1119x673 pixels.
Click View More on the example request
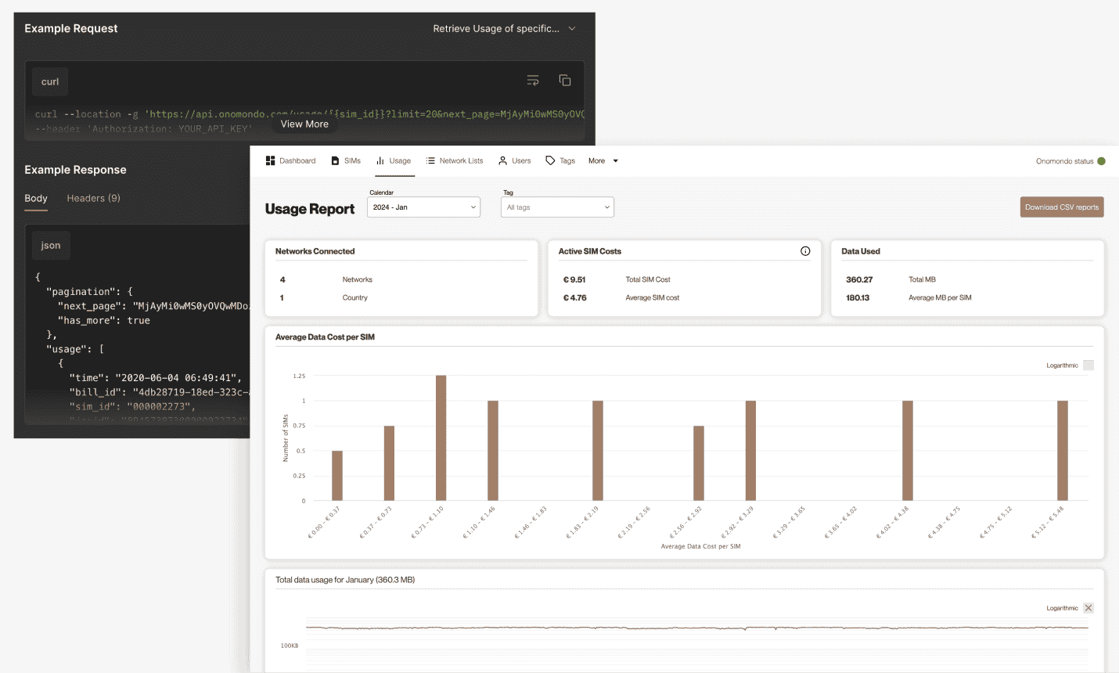[x=304, y=124]
